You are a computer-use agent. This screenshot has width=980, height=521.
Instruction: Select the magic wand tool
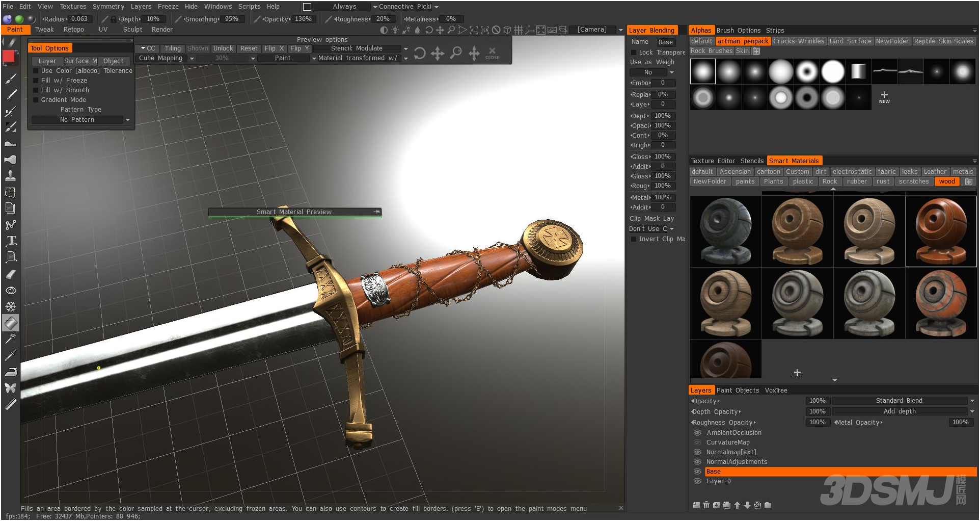click(x=11, y=338)
